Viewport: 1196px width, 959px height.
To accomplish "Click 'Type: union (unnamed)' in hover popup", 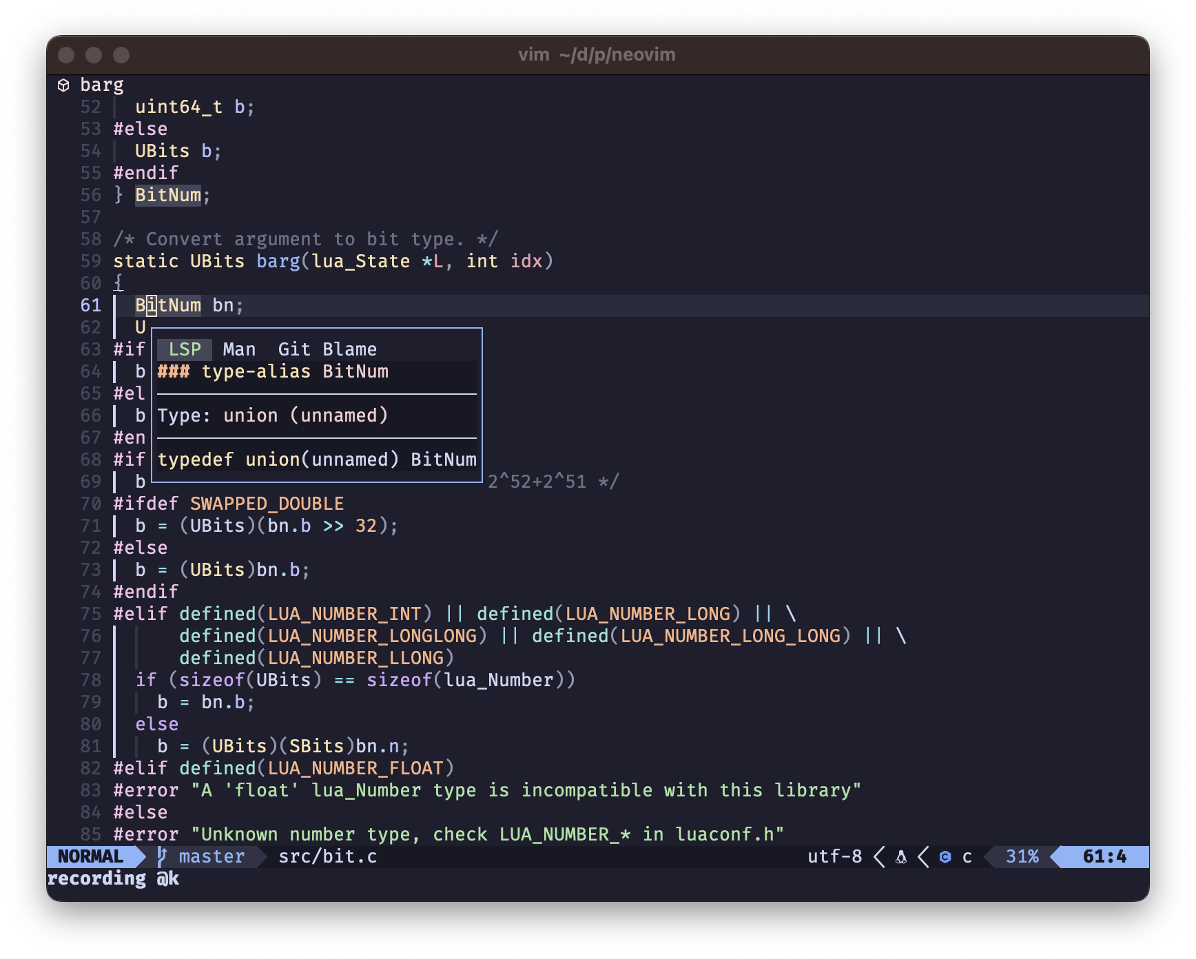I will 273,415.
